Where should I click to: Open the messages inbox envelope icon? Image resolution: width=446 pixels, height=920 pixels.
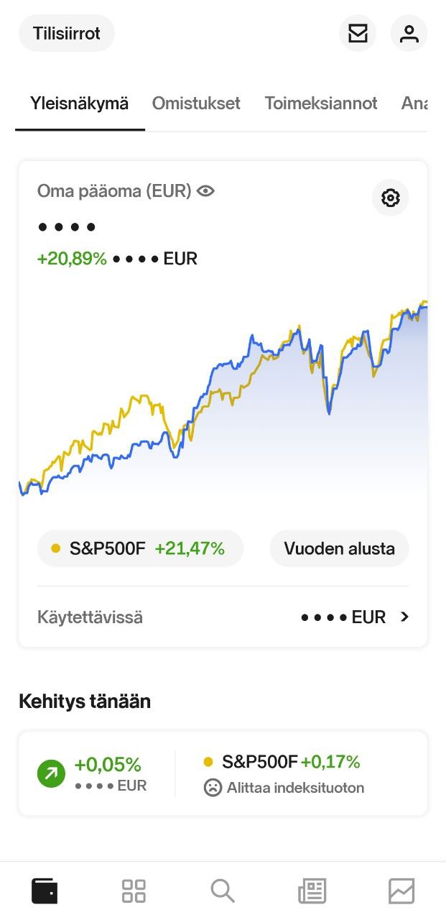click(357, 32)
